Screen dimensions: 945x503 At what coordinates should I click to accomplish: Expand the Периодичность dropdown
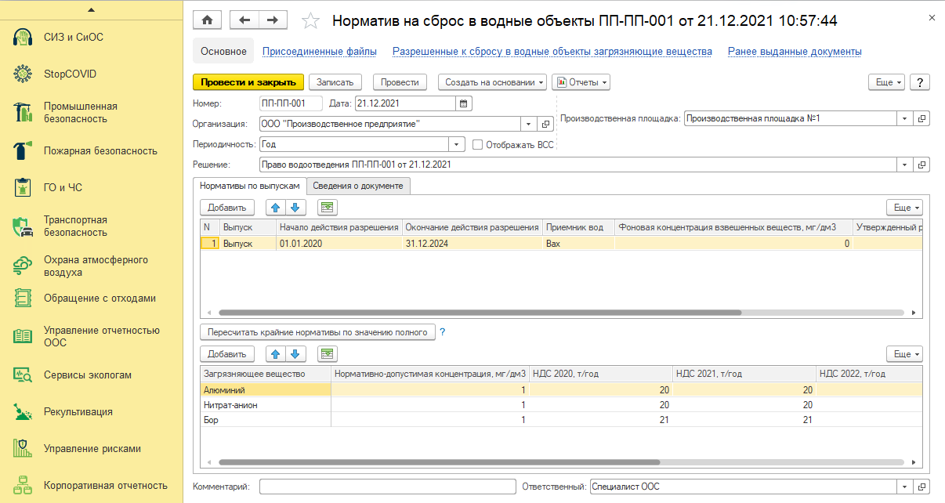457,144
